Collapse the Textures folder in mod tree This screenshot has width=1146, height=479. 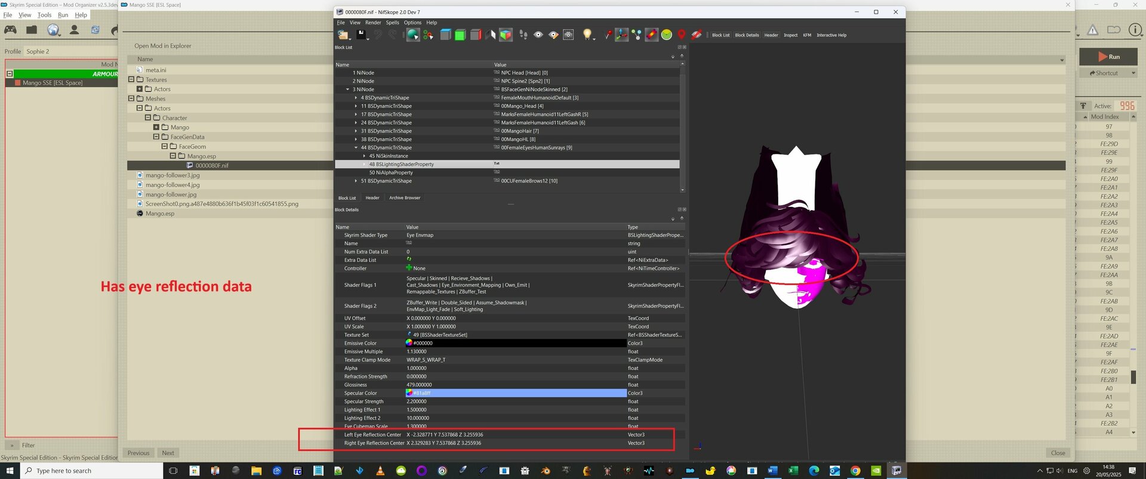pyautogui.click(x=131, y=79)
